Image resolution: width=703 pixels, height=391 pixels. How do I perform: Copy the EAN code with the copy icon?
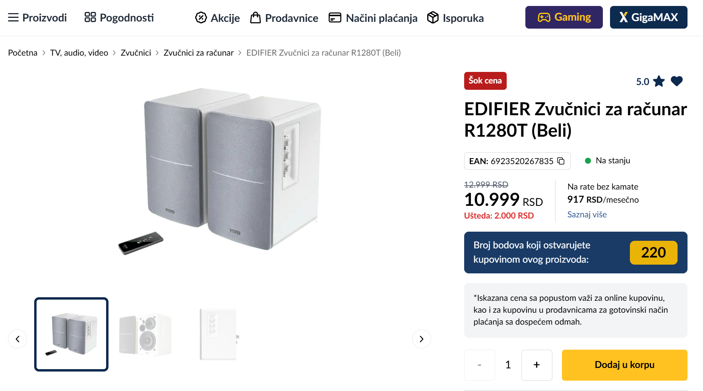click(561, 161)
